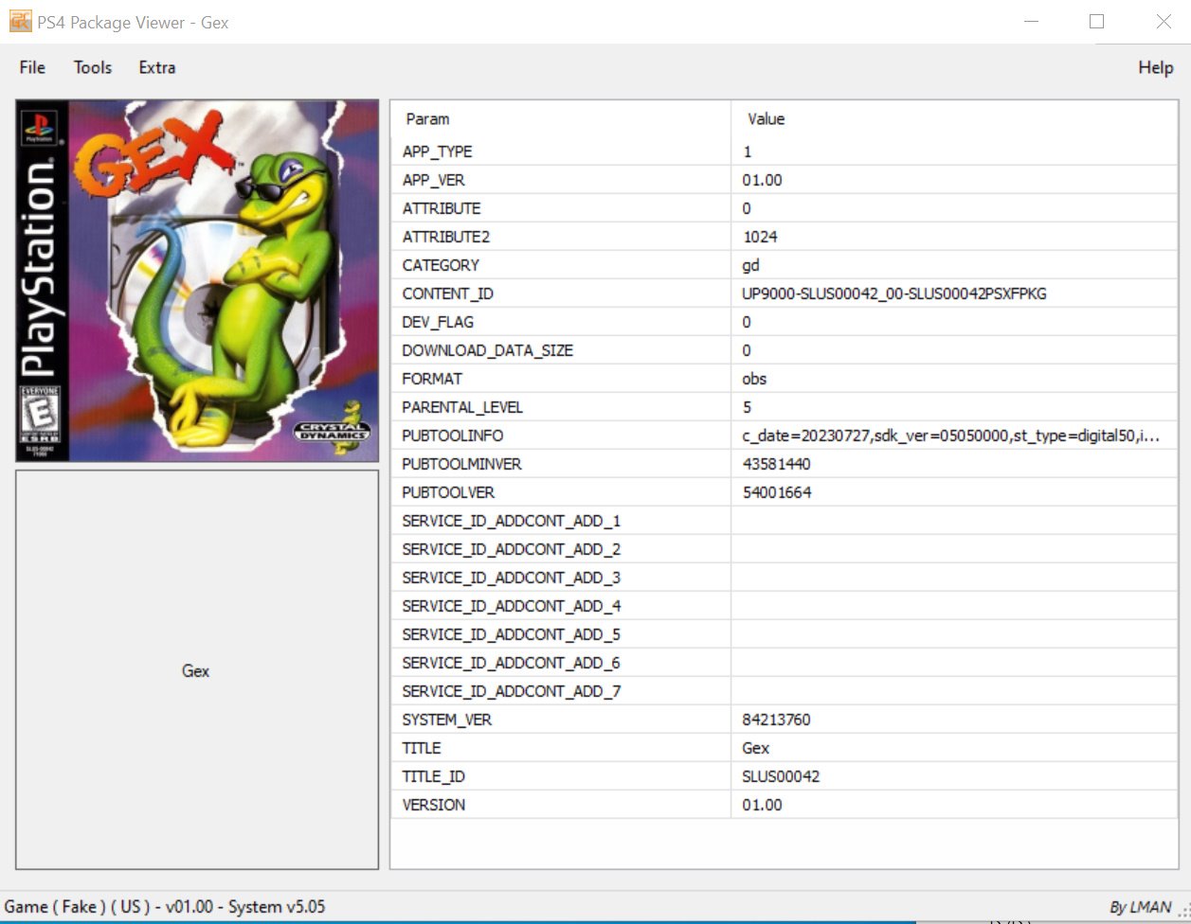Select the PUBTOOLMINVER parameter name
Viewport: 1191px width, 924px height.
[462, 464]
